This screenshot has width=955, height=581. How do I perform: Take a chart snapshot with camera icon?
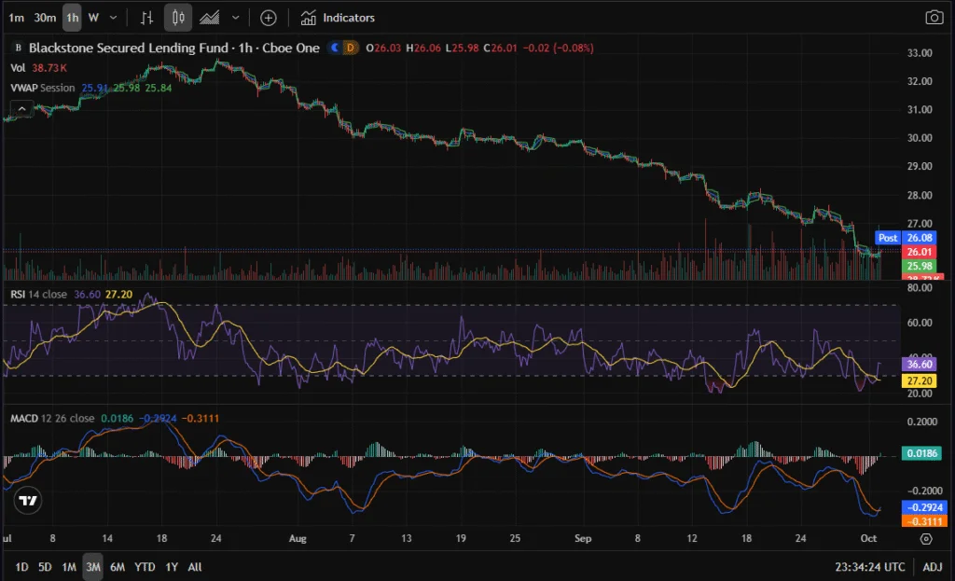934,18
